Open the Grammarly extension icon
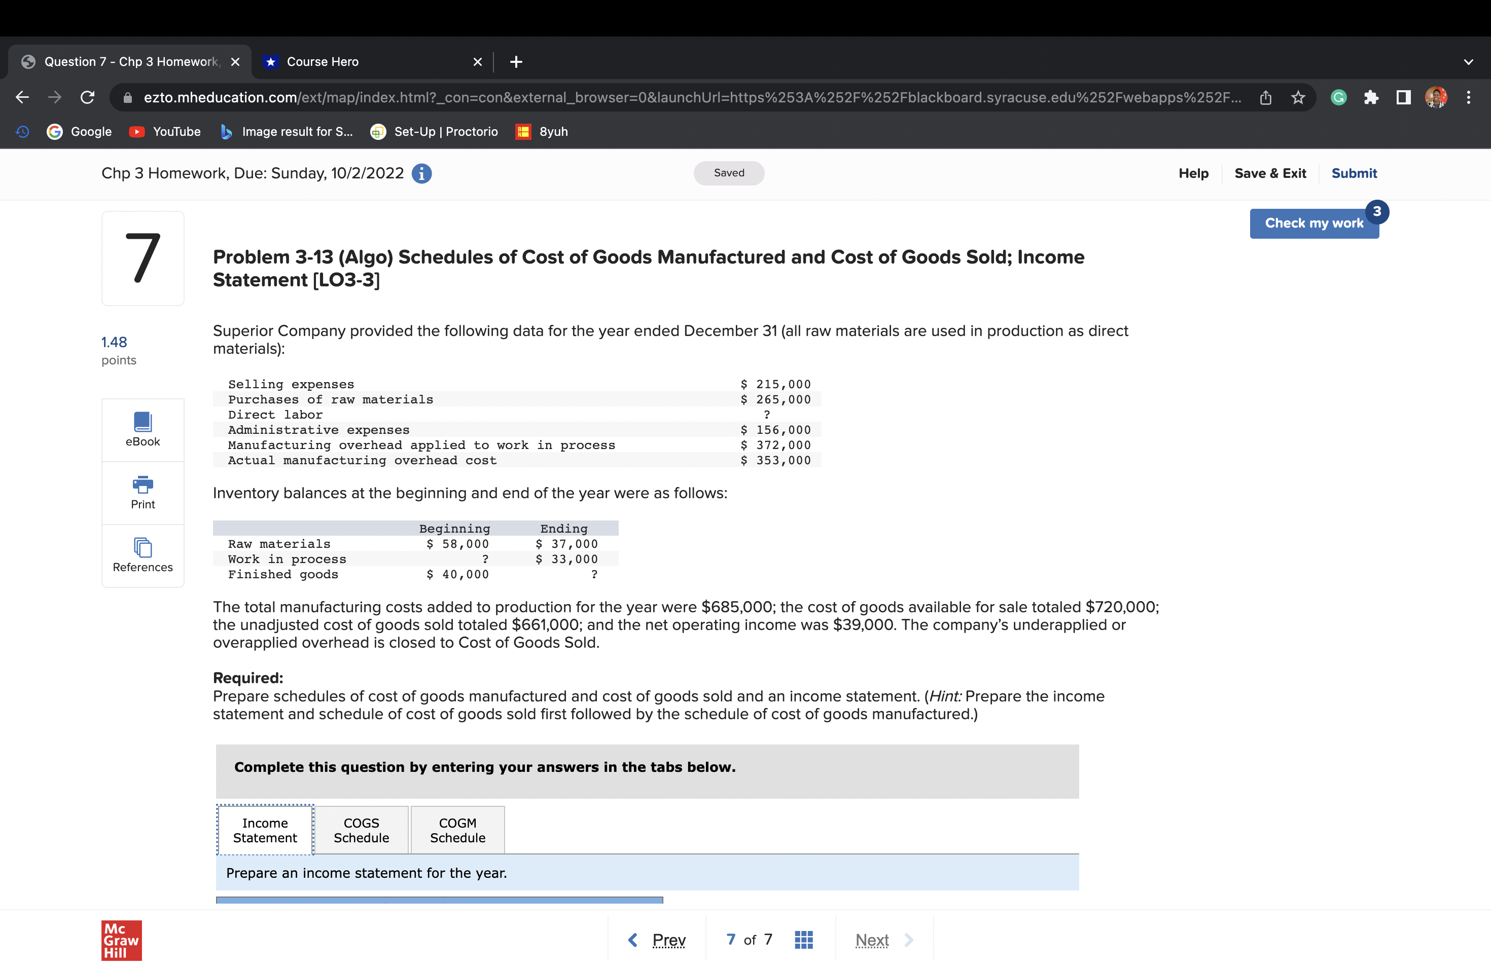 (1338, 98)
